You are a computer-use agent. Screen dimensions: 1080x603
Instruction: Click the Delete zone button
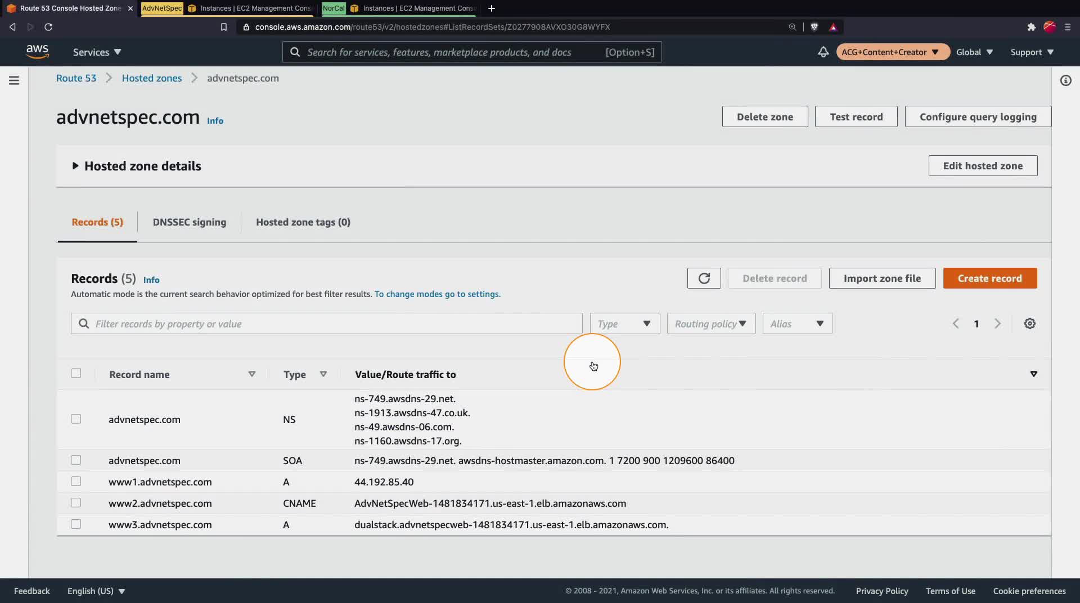tap(765, 116)
